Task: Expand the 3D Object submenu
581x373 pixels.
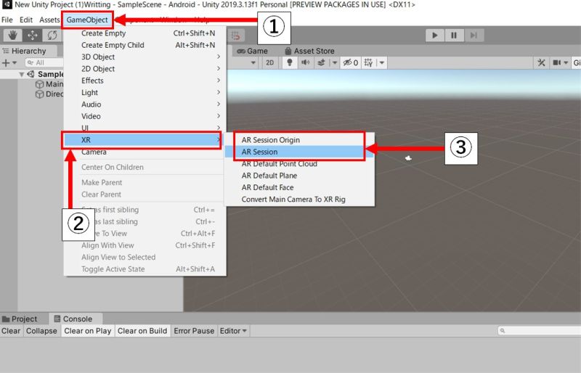Action: [x=145, y=57]
